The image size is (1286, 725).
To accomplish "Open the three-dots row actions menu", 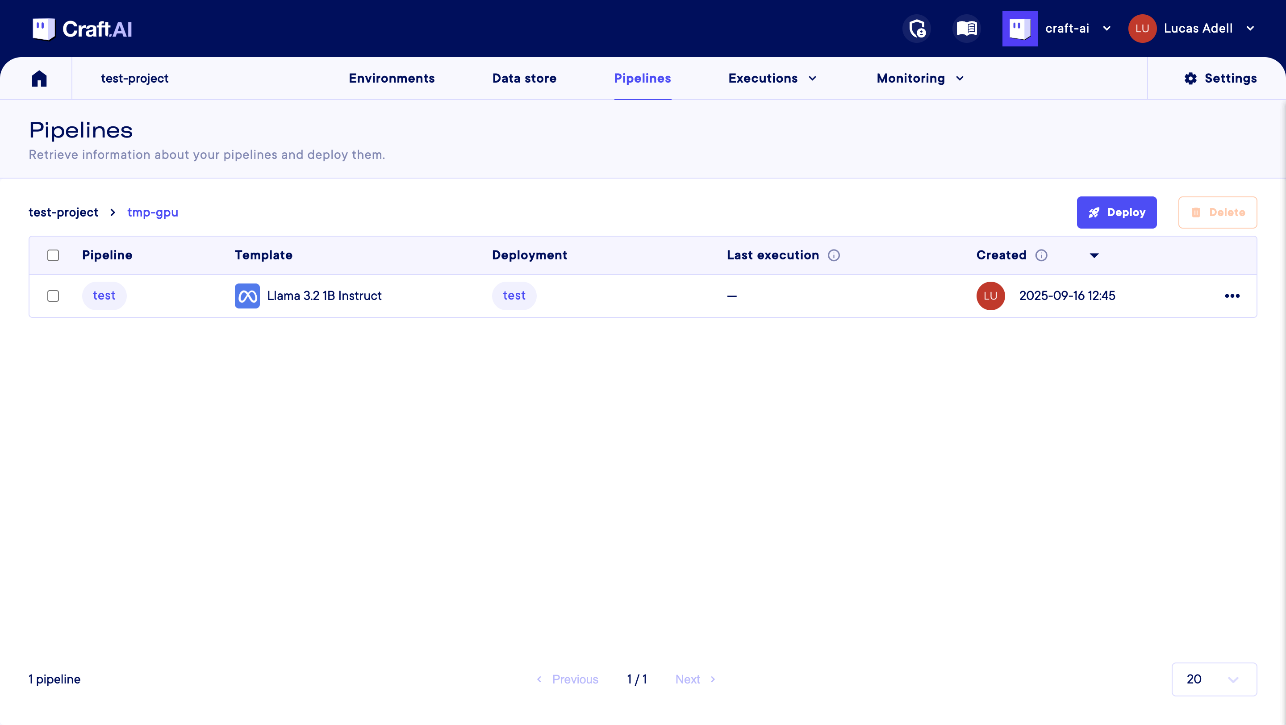I will 1232,296.
